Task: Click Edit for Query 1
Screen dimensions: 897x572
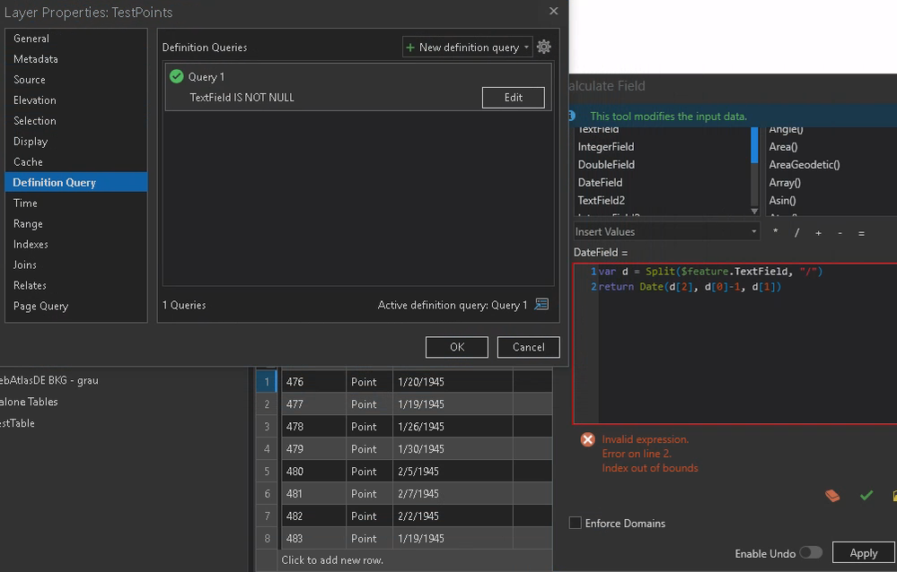Action: [x=513, y=98]
